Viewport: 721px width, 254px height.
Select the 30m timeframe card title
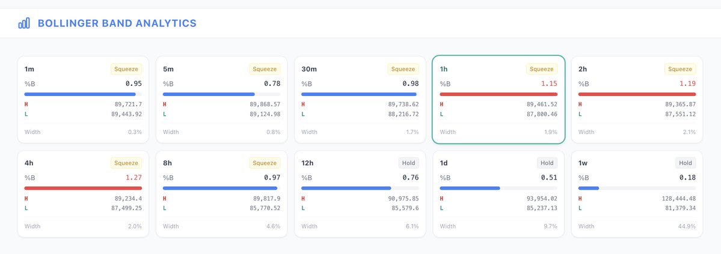309,70
